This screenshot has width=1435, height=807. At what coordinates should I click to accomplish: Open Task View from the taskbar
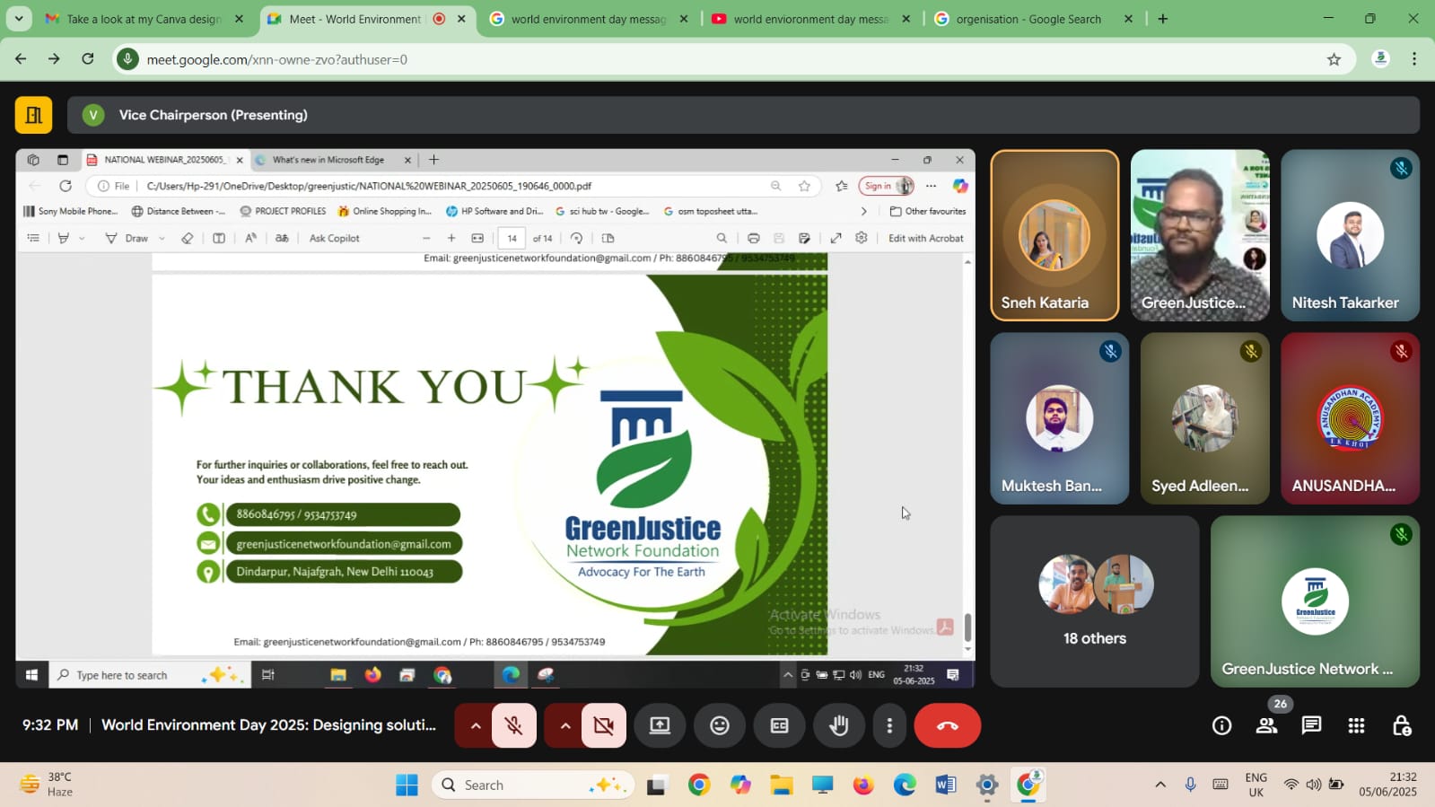(x=657, y=785)
